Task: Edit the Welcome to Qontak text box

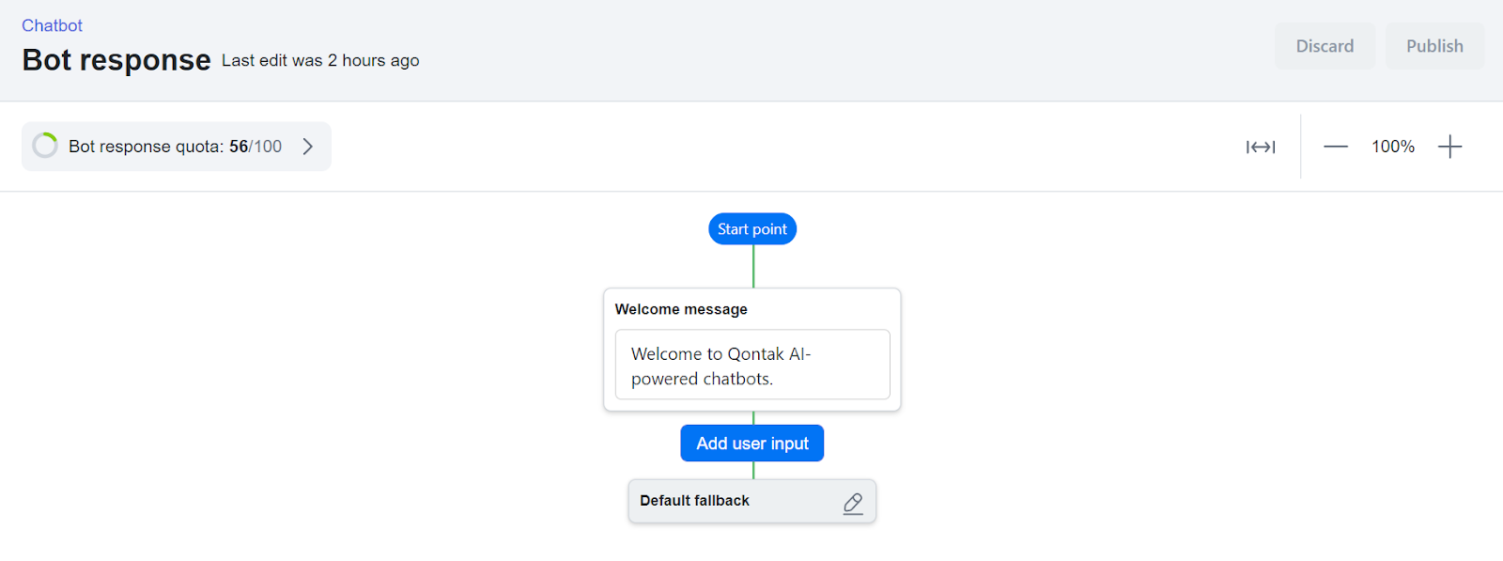Action: click(752, 365)
